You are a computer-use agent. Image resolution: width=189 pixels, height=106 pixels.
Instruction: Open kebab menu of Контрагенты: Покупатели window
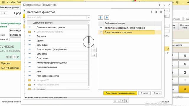[x=159, y=5]
